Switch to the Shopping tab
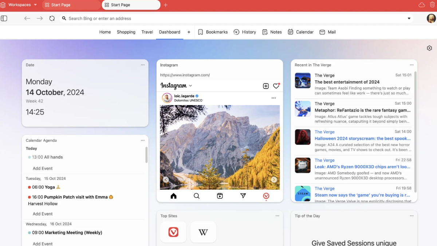This screenshot has width=437, height=246. pos(126,32)
